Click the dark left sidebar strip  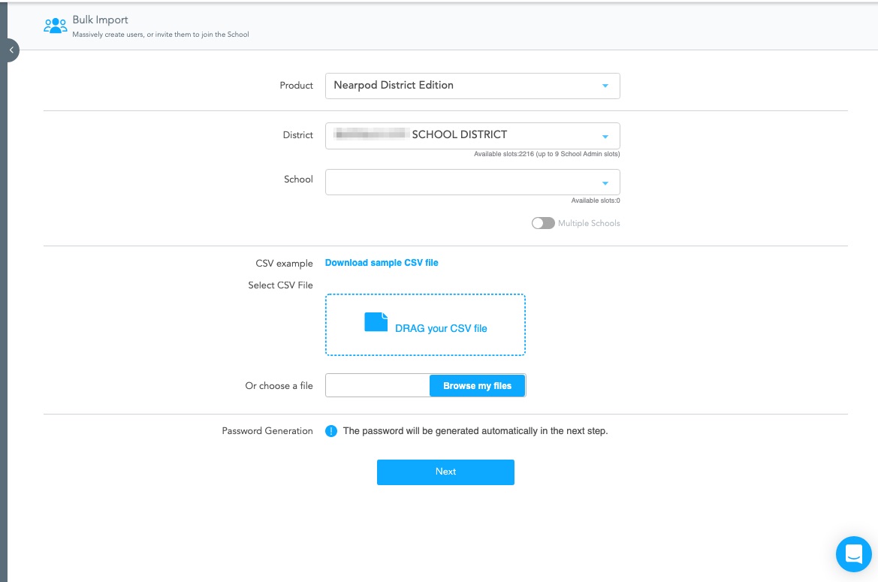[x=3, y=300]
